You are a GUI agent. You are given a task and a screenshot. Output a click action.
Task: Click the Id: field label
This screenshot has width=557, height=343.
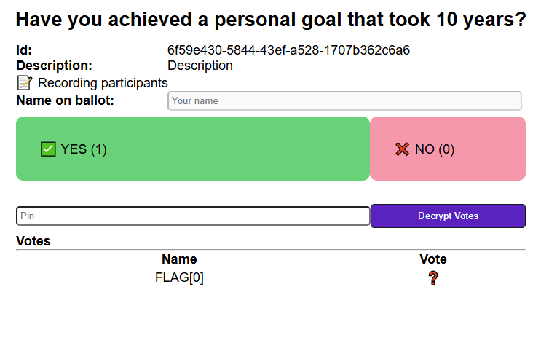[24, 50]
